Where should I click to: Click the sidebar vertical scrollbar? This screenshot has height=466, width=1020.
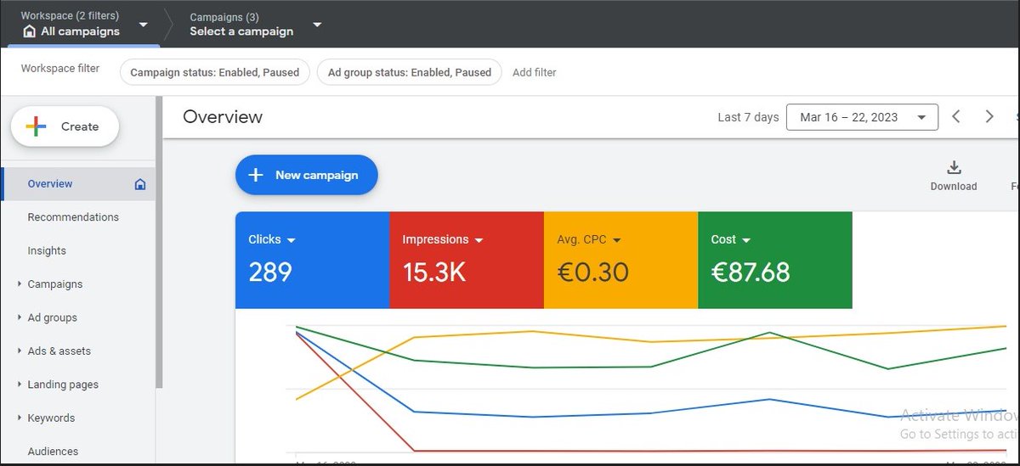click(x=159, y=242)
